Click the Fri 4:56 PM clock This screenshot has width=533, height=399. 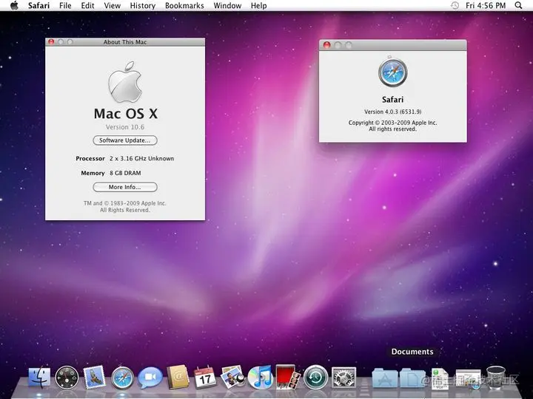(486, 6)
